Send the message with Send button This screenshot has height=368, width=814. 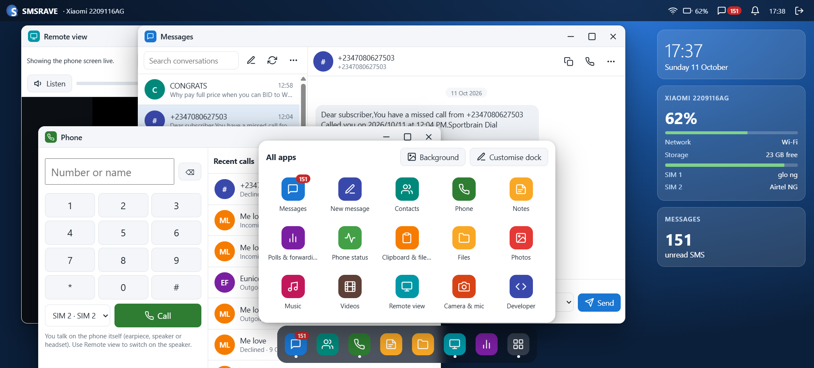(599, 303)
